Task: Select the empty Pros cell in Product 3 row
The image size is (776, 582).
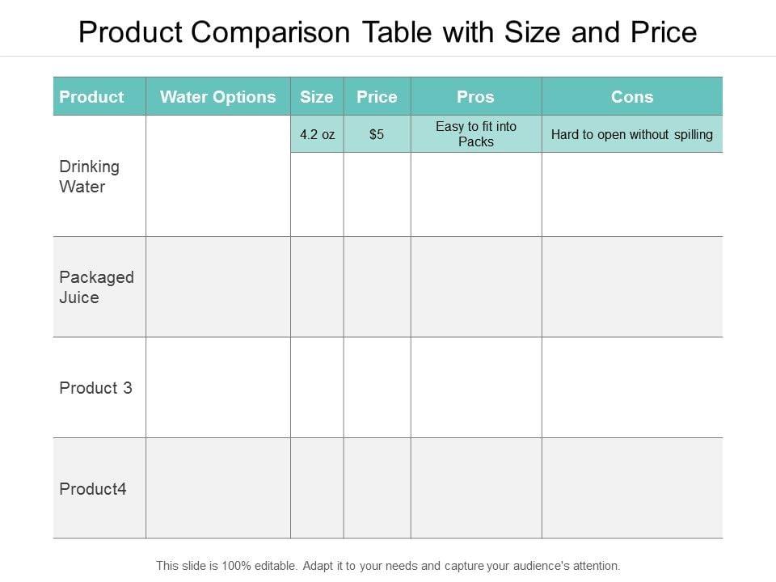Action: (476, 388)
